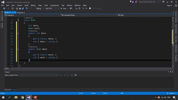Save the Node.cs file
This screenshot has width=178, height=100.
pyautogui.click(x=20, y=9)
